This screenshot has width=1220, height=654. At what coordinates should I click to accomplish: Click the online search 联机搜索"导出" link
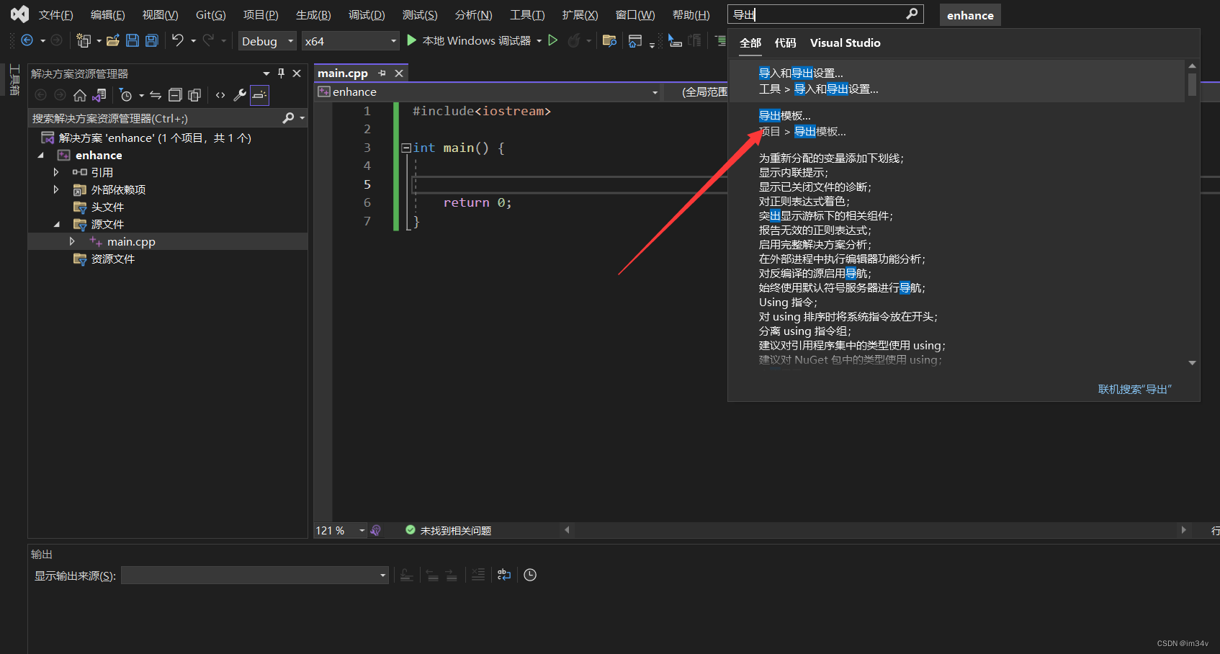click(1134, 389)
